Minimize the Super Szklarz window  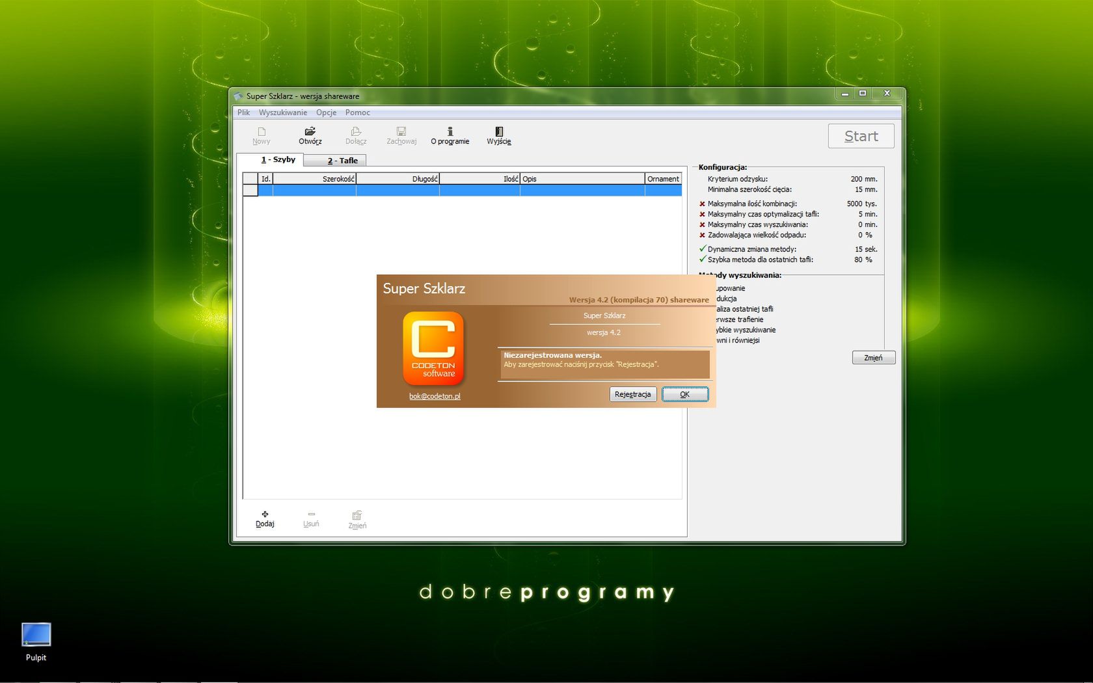(x=844, y=94)
